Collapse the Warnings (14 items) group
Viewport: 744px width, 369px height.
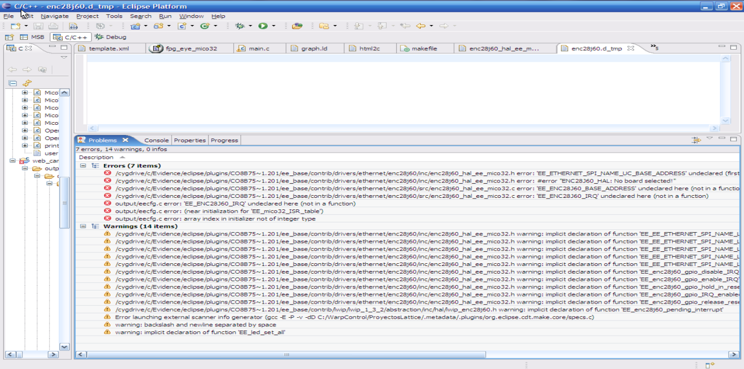(x=83, y=226)
